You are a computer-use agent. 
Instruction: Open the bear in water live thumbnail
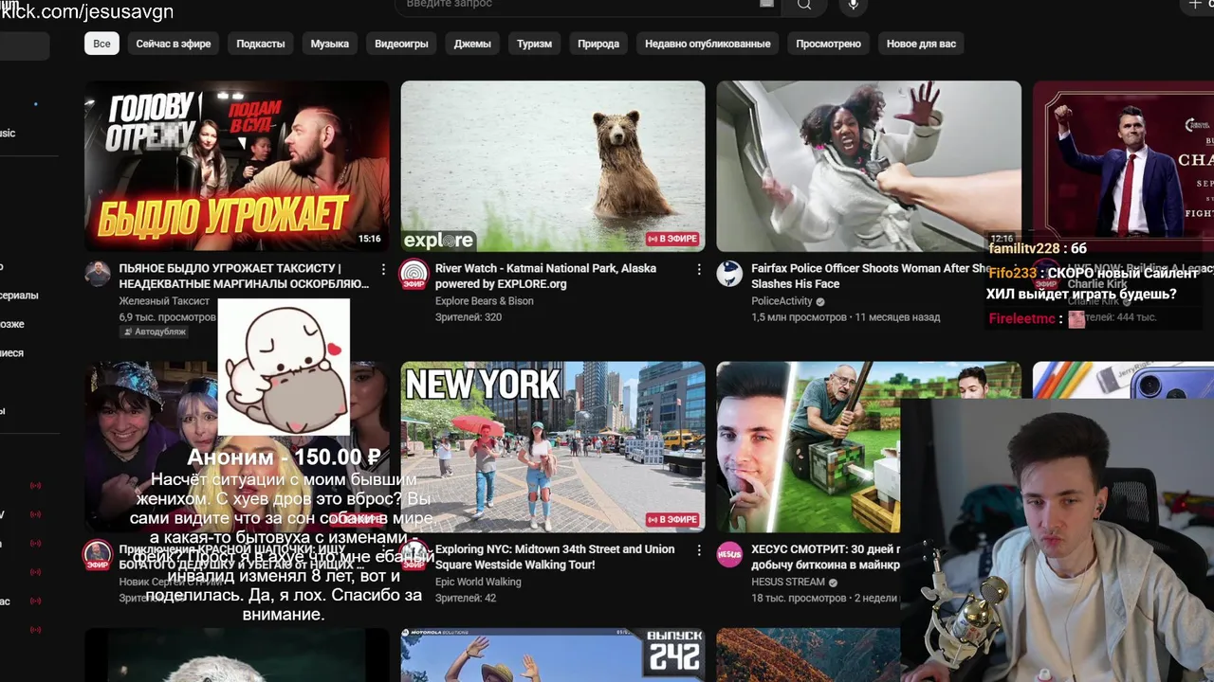pyautogui.click(x=553, y=166)
